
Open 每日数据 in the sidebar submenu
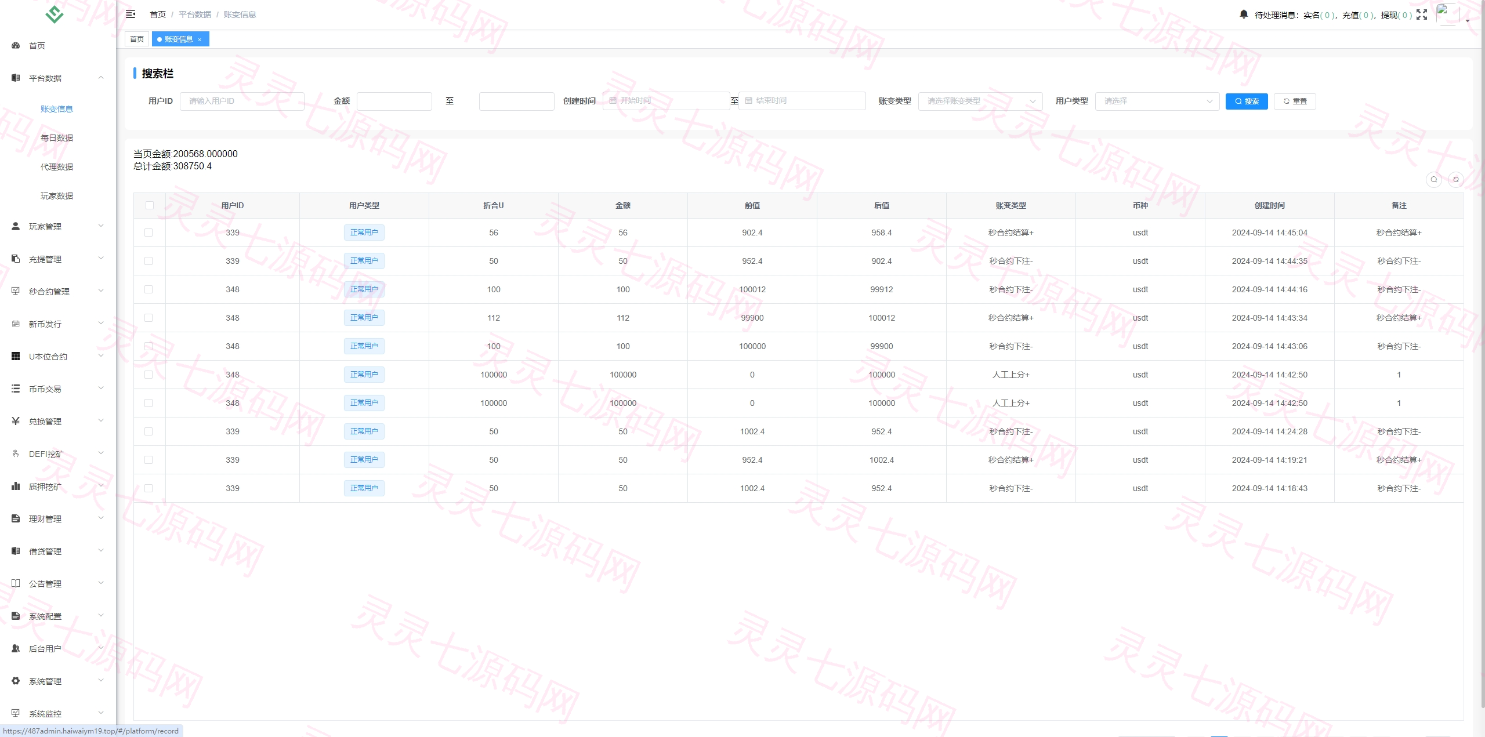pos(57,138)
